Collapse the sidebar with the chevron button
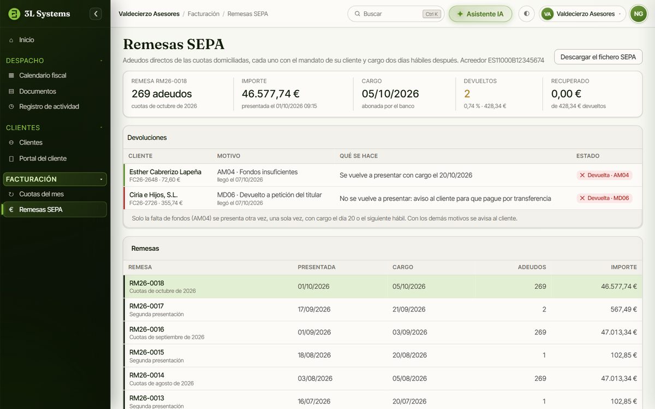655x409 pixels. coord(96,14)
